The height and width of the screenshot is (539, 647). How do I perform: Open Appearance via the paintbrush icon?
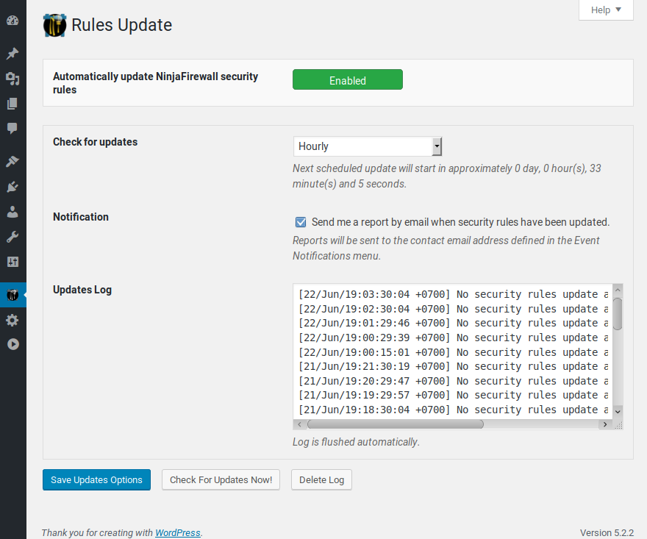click(x=12, y=162)
